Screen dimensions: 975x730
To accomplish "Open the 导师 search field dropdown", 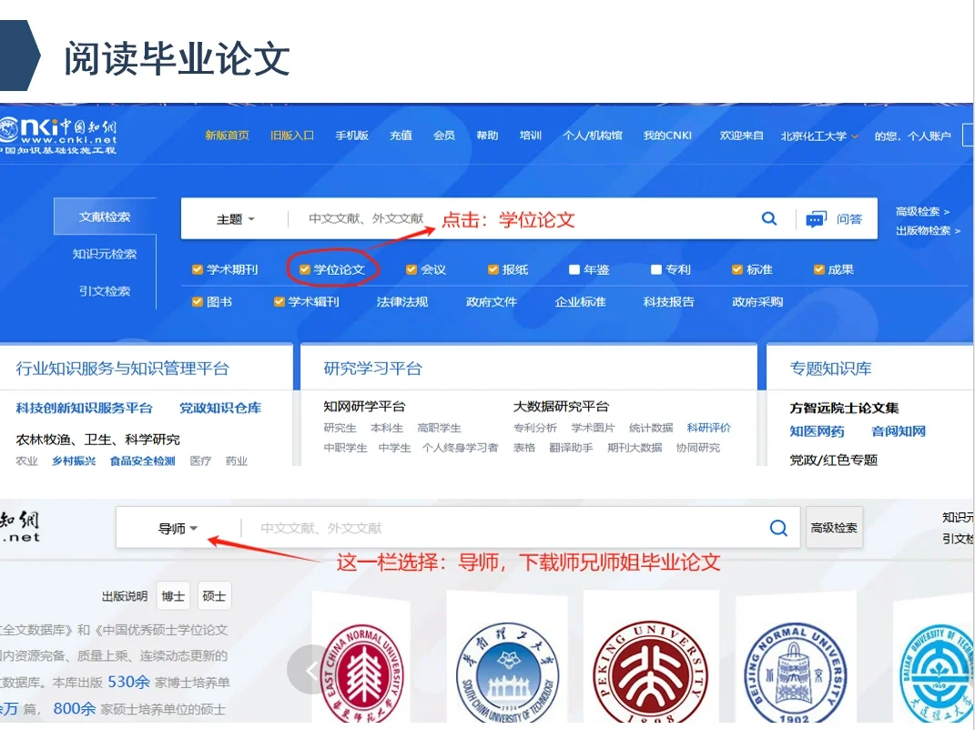I will point(178,529).
